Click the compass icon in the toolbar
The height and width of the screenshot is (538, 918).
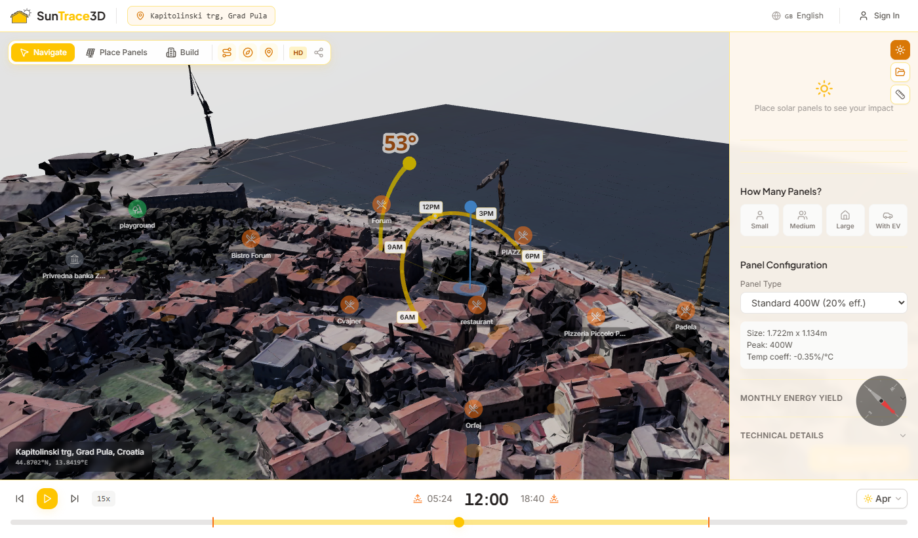[x=248, y=52]
